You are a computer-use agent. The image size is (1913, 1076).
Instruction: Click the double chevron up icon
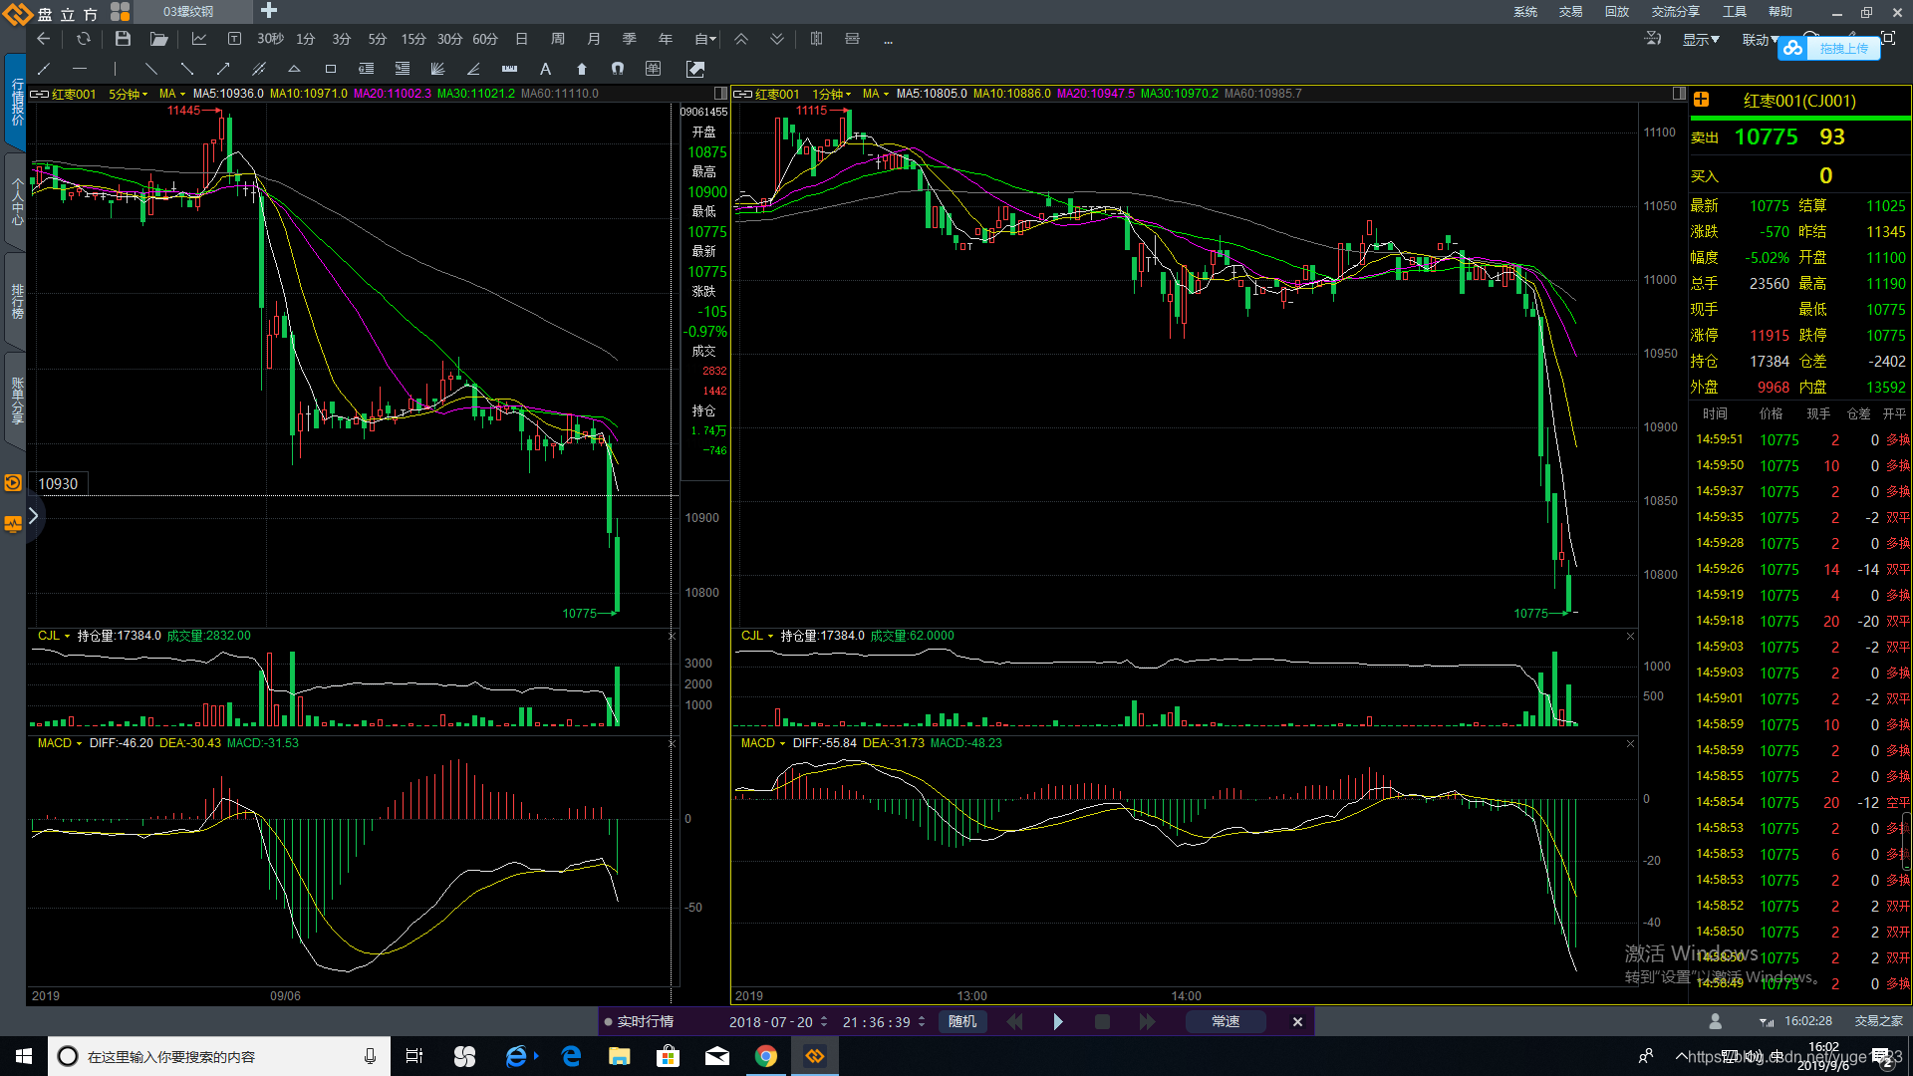741,39
